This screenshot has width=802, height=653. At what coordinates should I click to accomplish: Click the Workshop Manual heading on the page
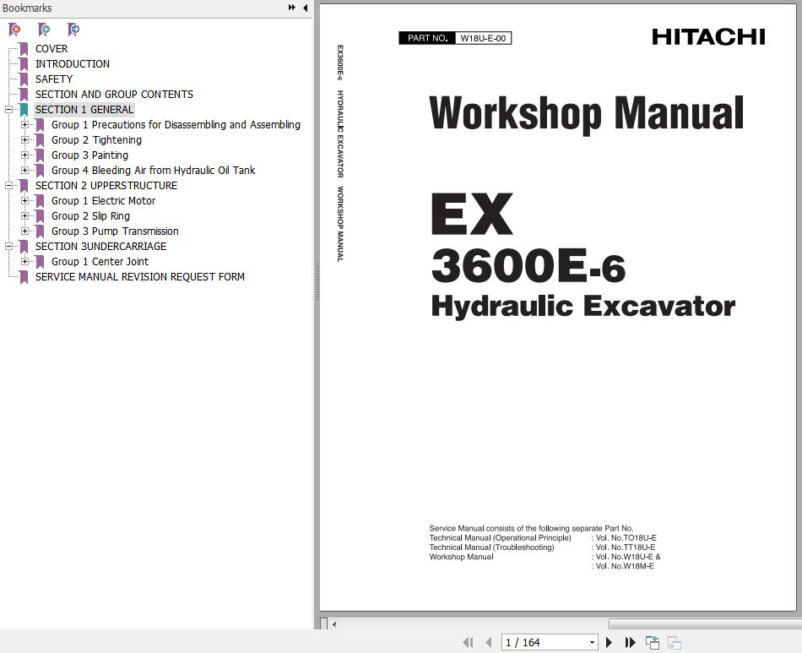(x=587, y=114)
